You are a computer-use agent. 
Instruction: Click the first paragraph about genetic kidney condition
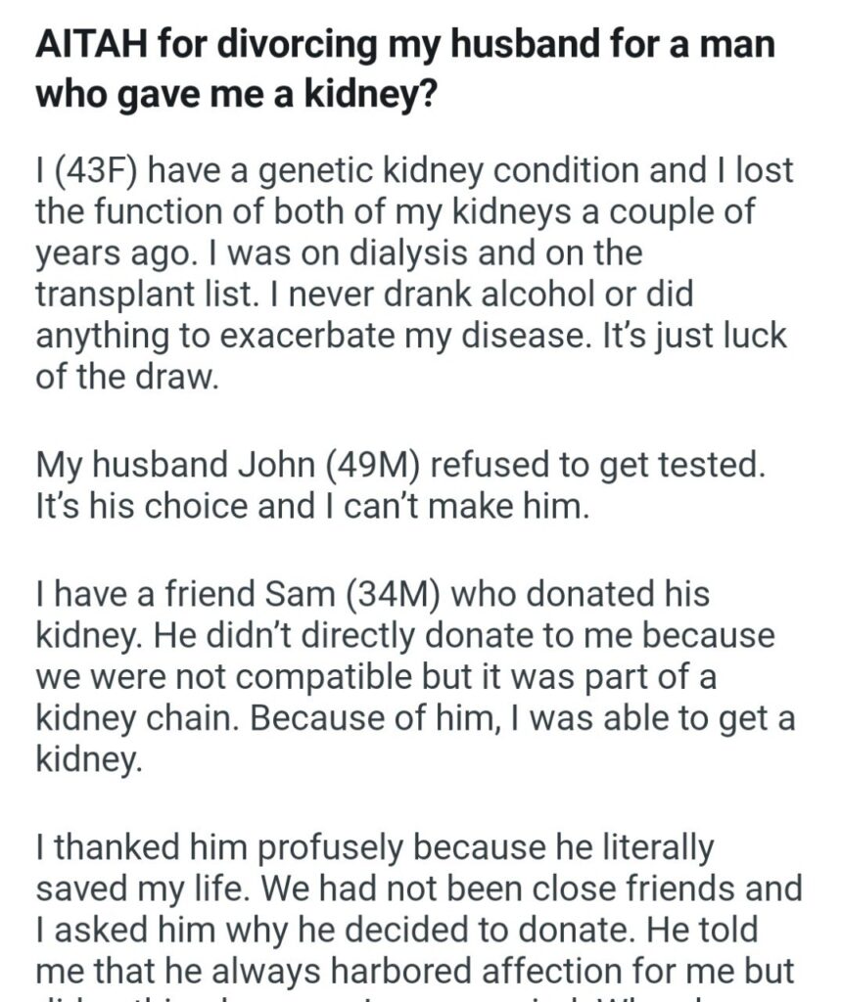pos(411,274)
